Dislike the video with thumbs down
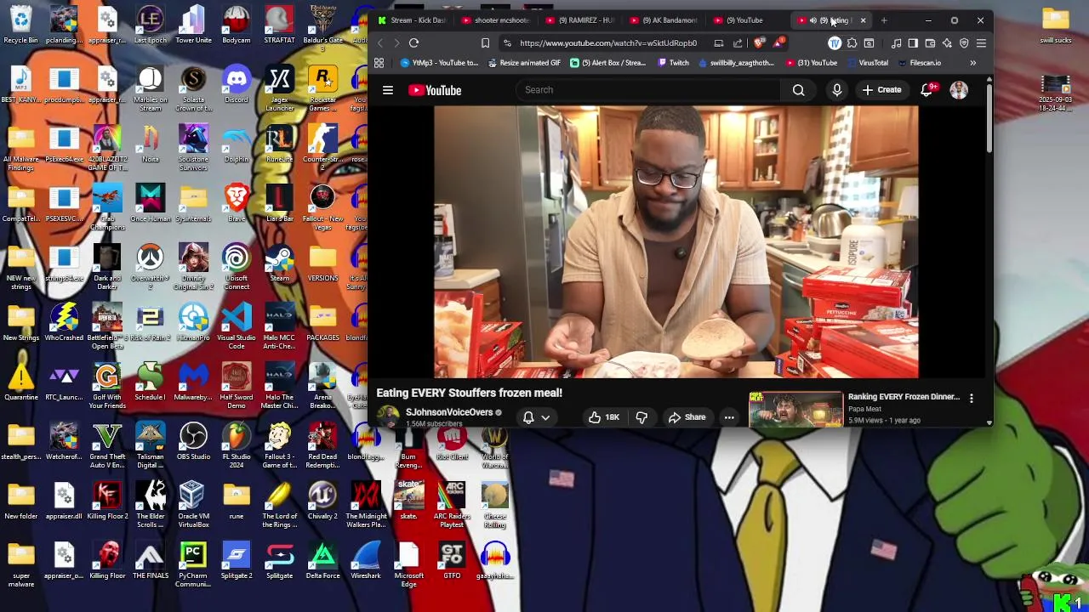This screenshot has width=1089, height=612. 641,417
